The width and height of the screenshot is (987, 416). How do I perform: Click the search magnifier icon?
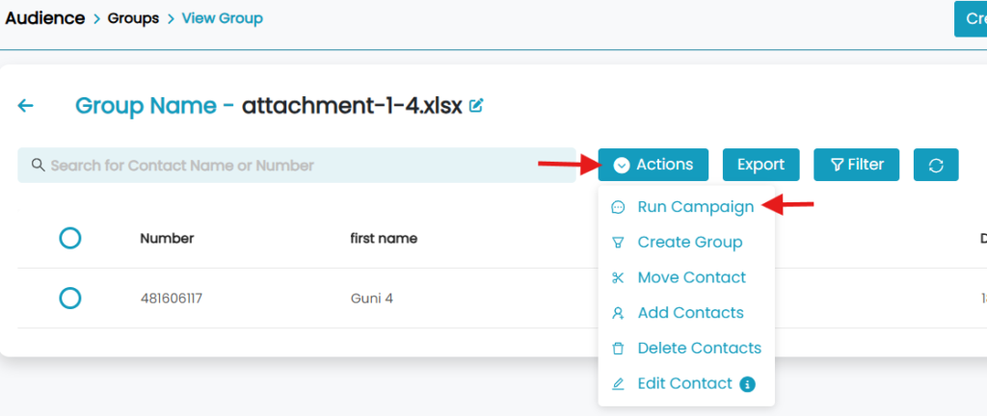click(39, 165)
